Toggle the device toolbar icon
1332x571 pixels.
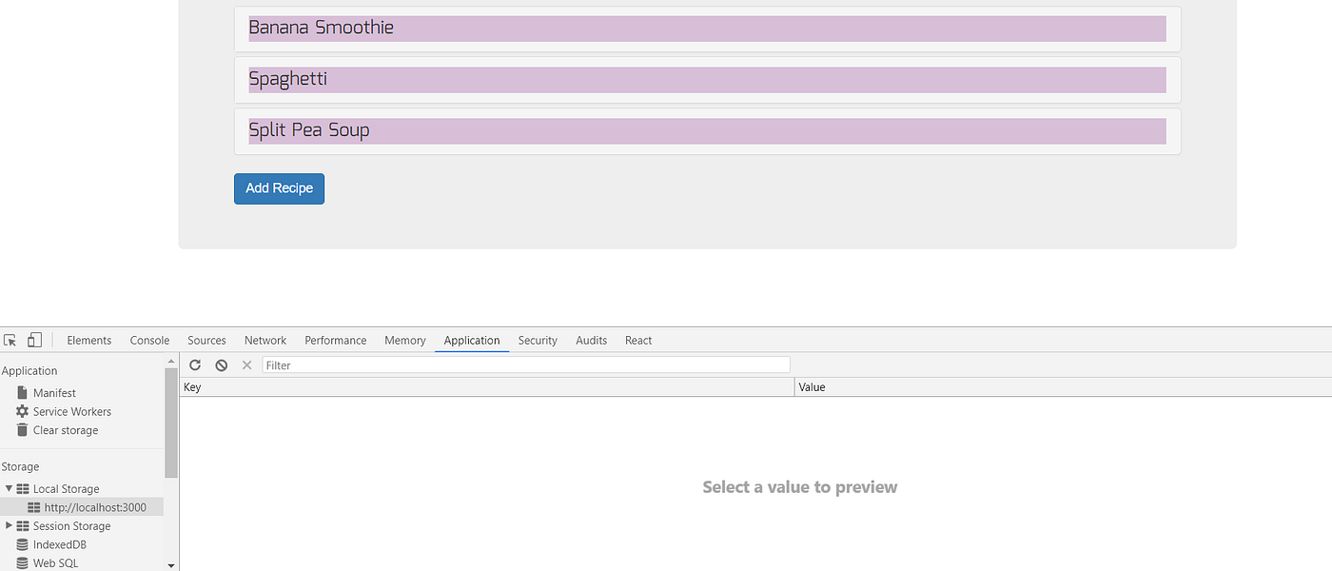pos(34,340)
